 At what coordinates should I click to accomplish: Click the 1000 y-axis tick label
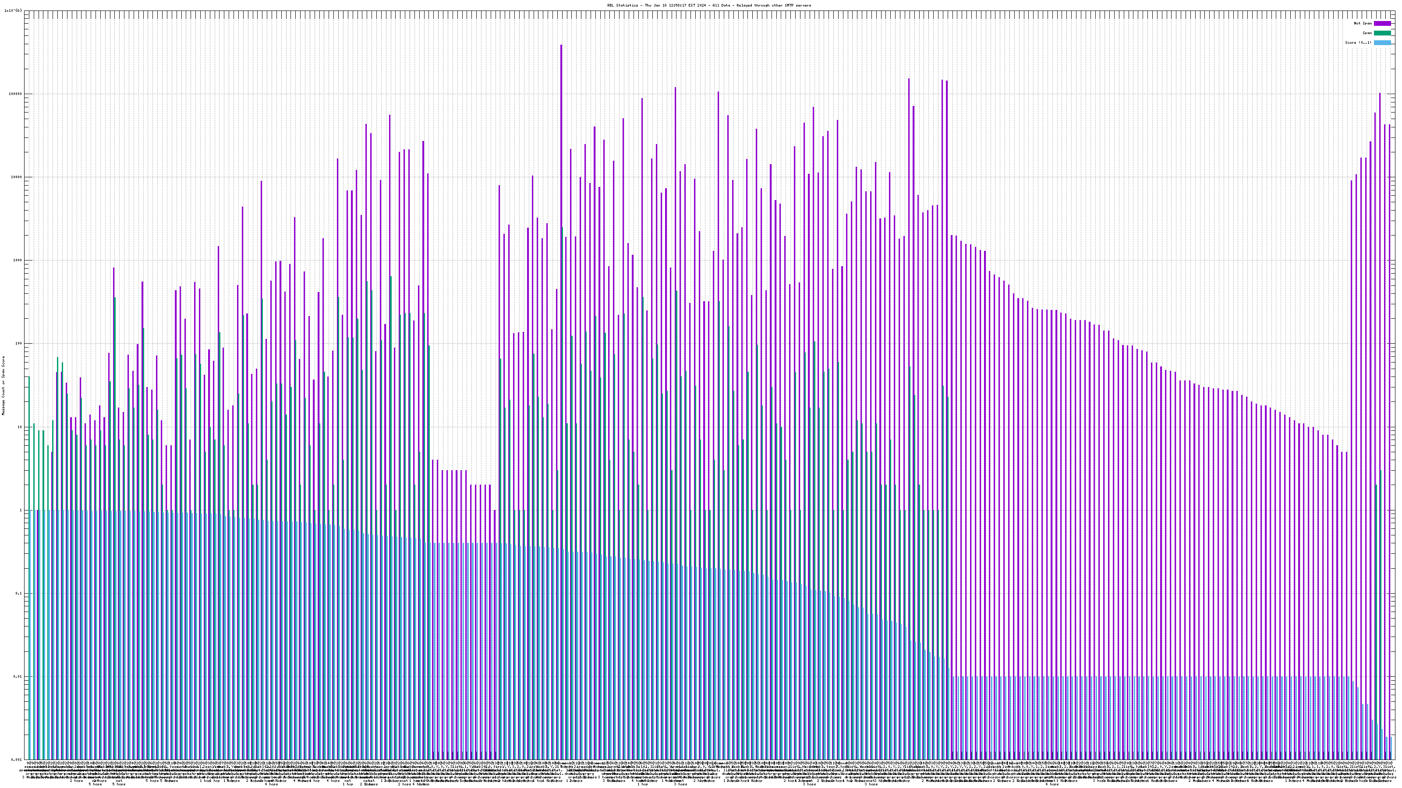18,260
